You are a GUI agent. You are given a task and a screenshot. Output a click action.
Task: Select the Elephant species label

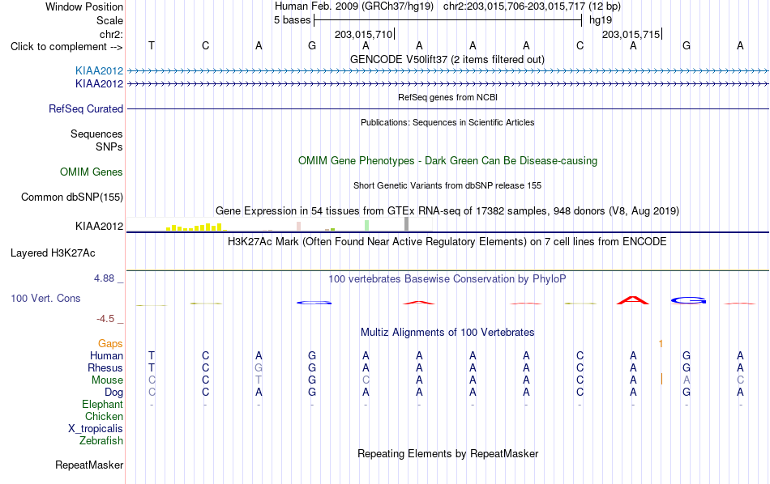click(102, 404)
